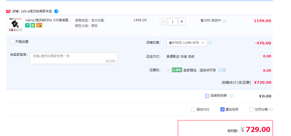This screenshot has height=136, width=291.
Task: Click the 运送方式 label
Action: (153, 57)
